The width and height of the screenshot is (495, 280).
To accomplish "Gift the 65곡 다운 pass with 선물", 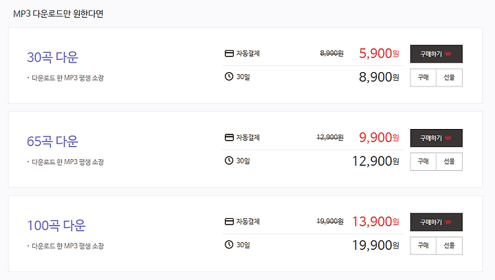I will (x=449, y=161).
